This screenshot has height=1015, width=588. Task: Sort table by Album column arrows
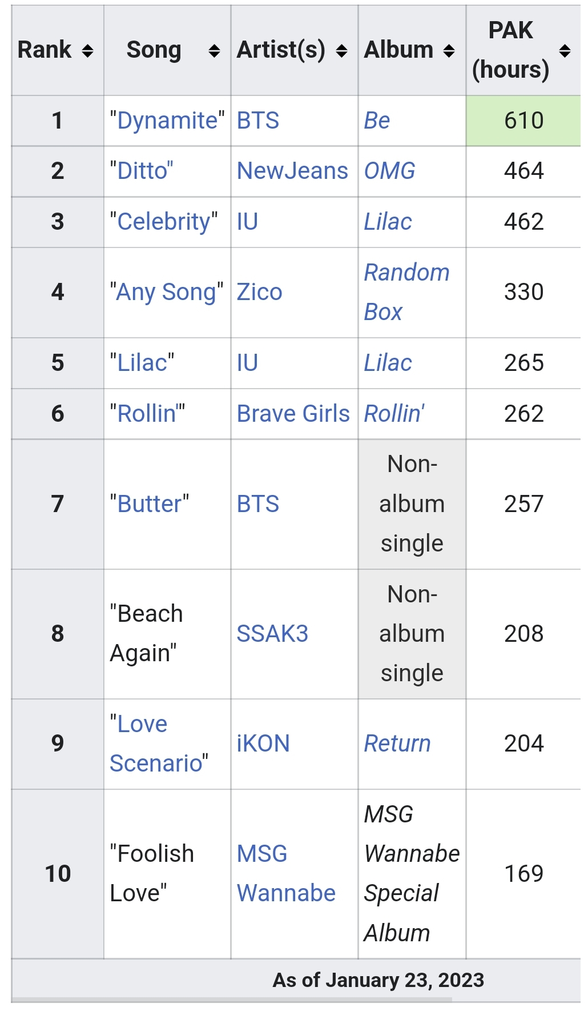449,51
